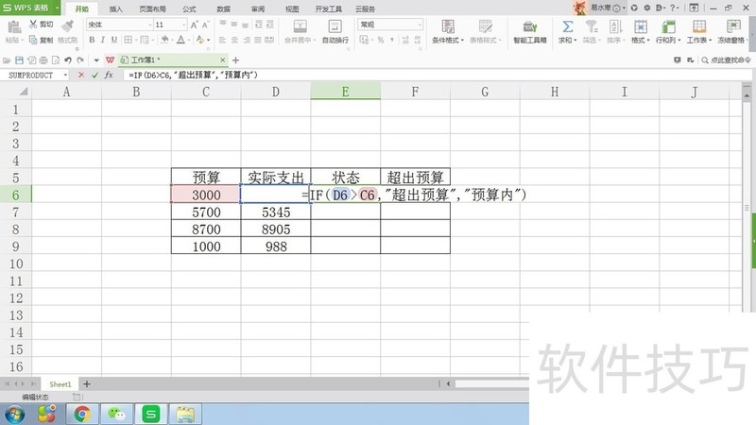
Task: Open Smart Toolbox (智能工具箱)
Action: pyautogui.click(x=530, y=32)
